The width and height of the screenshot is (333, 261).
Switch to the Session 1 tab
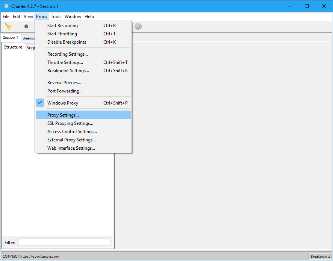coord(11,37)
